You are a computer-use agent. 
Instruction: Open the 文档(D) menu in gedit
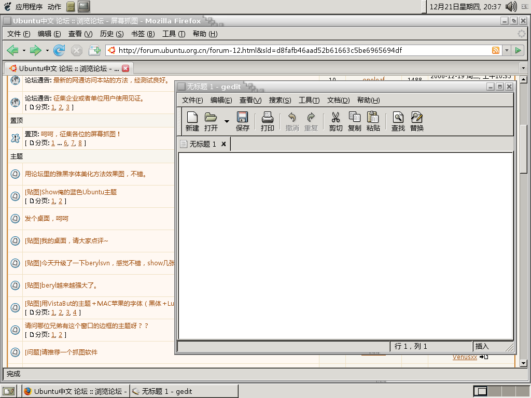[338, 100]
